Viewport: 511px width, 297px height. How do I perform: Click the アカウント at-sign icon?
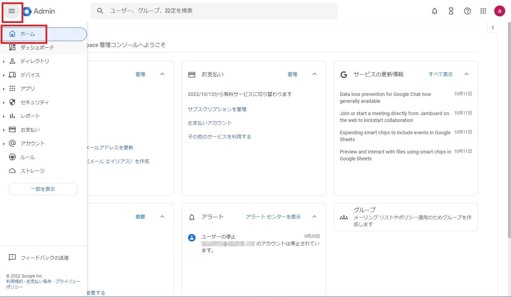12,143
